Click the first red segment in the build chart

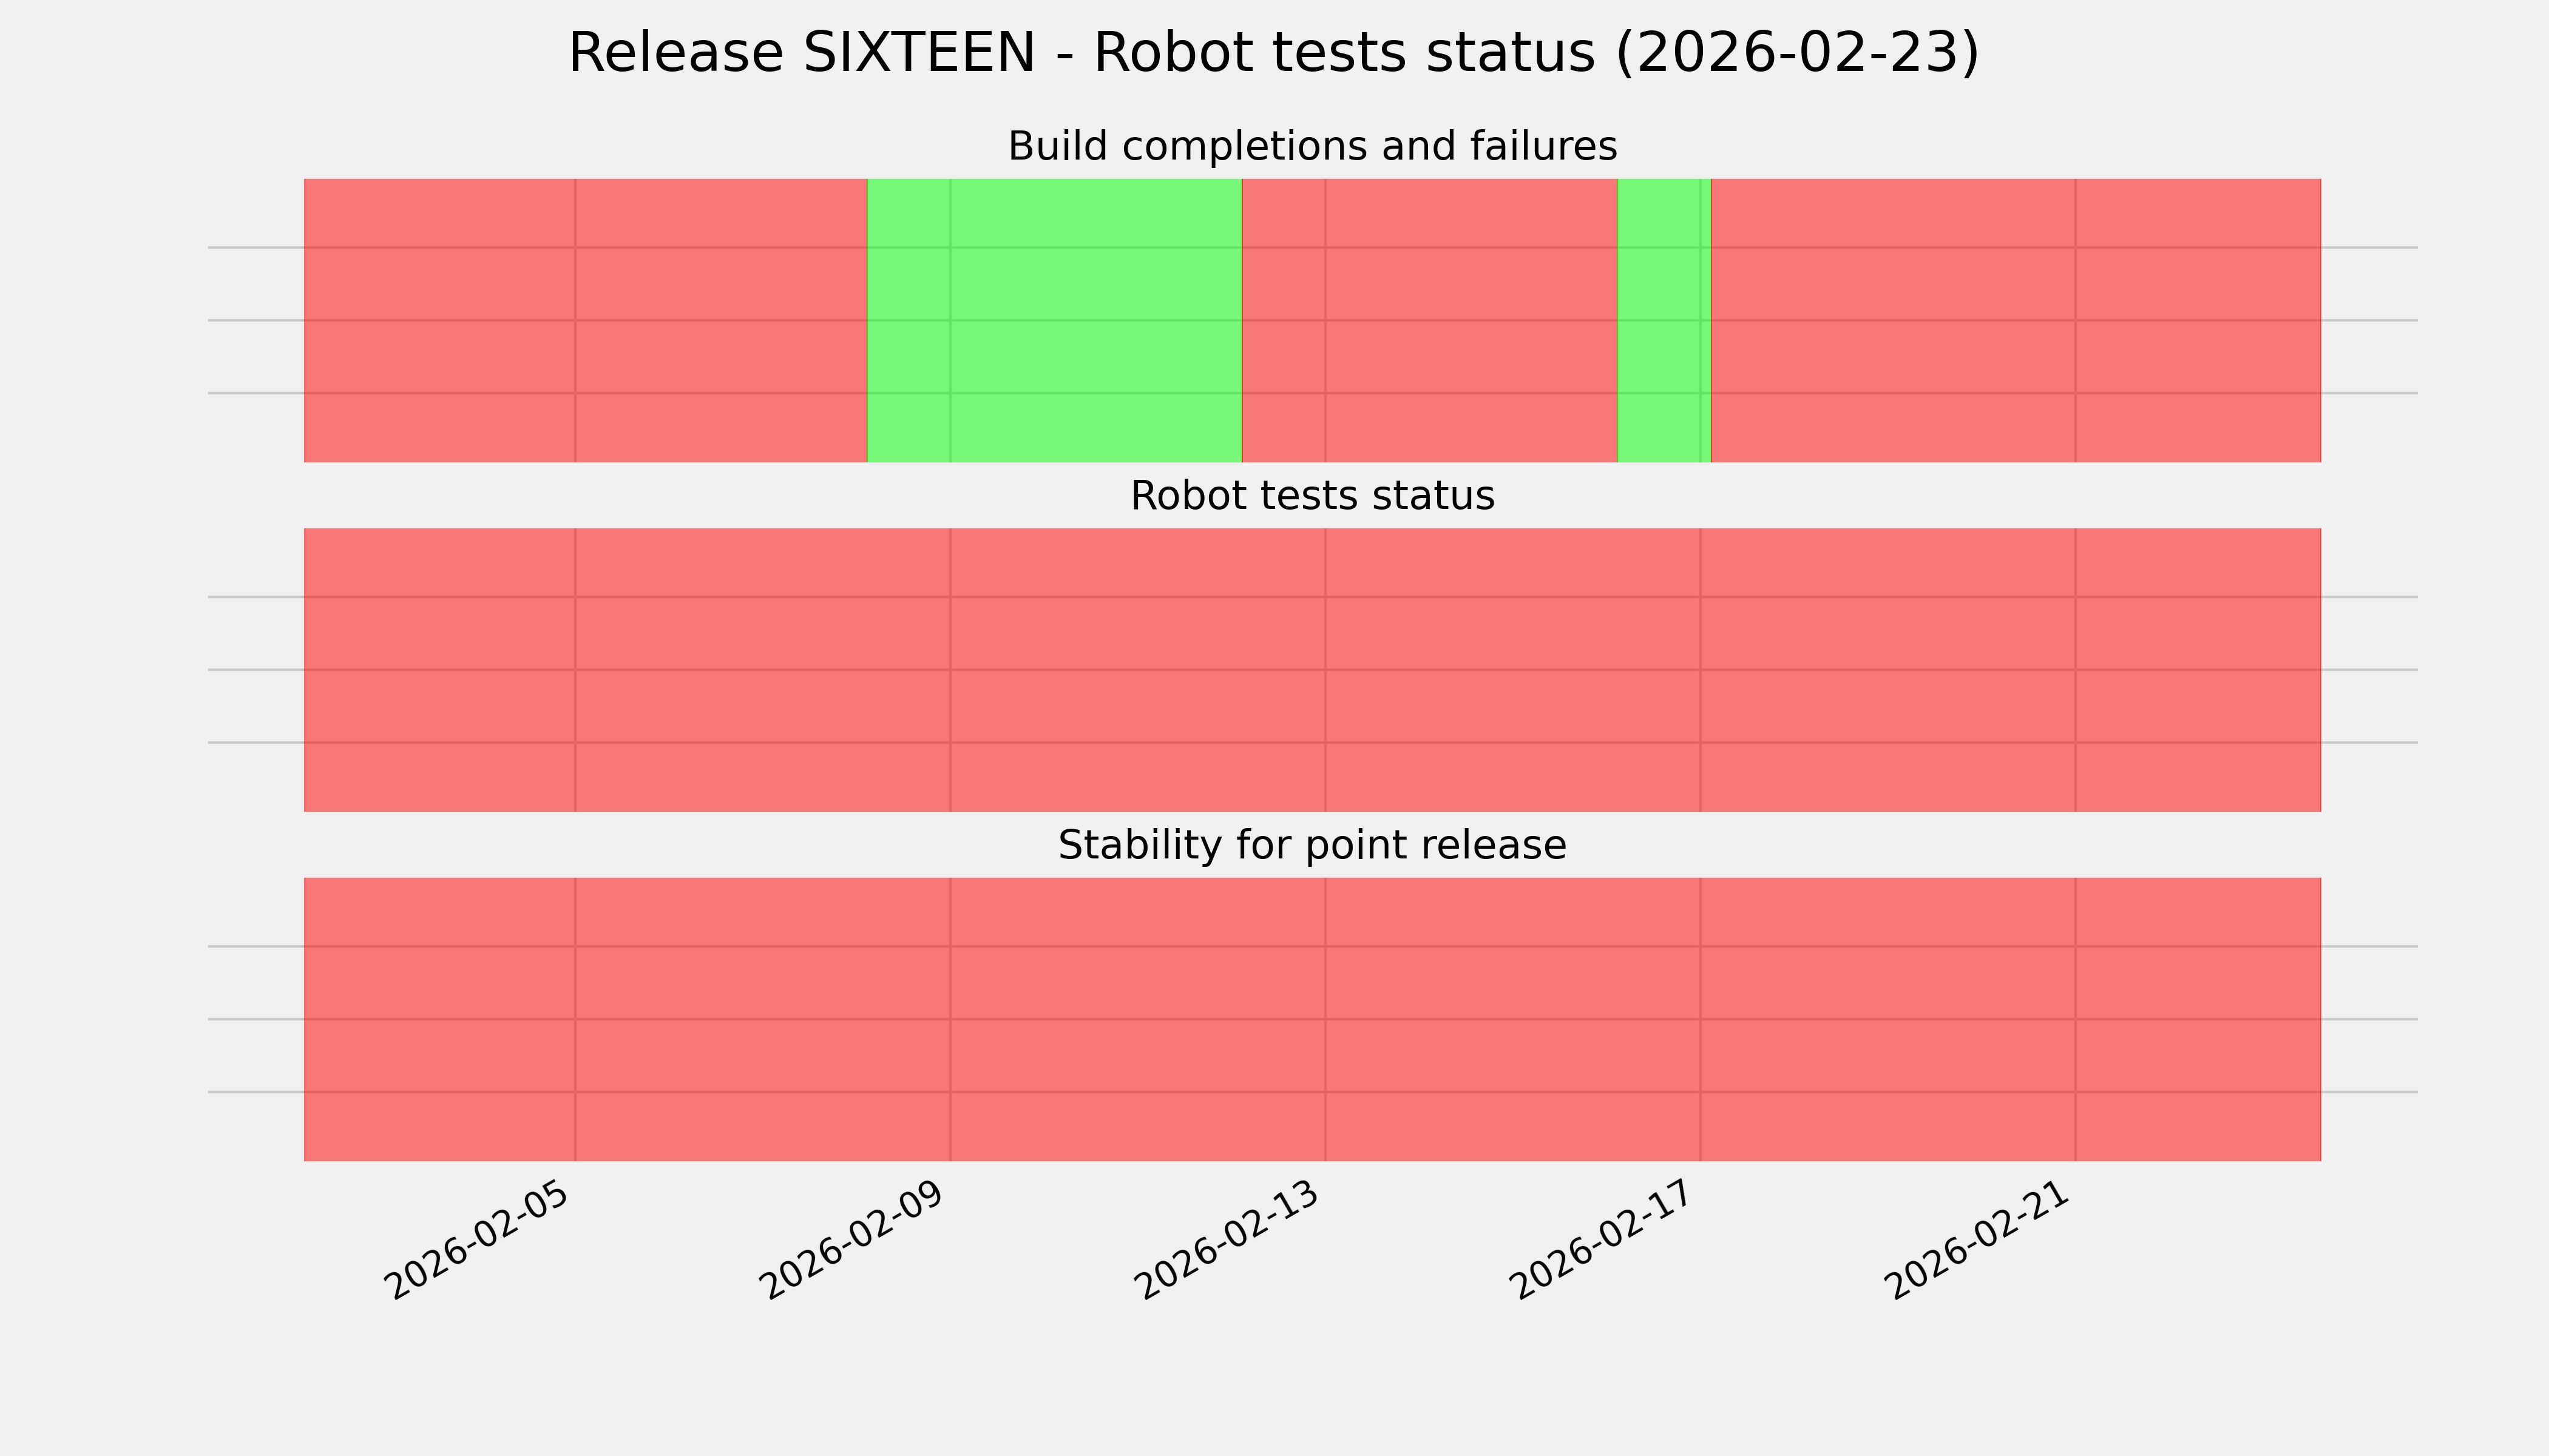coord(585,320)
